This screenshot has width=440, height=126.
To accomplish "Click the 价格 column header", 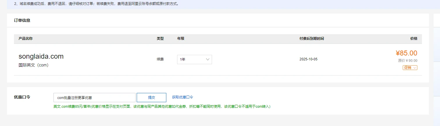I will pos(414,39).
